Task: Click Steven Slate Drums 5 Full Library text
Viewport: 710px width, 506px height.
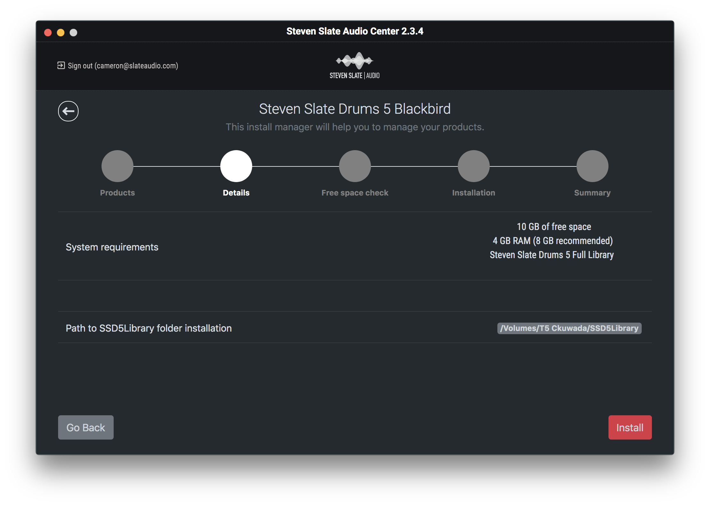Action: tap(552, 255)
